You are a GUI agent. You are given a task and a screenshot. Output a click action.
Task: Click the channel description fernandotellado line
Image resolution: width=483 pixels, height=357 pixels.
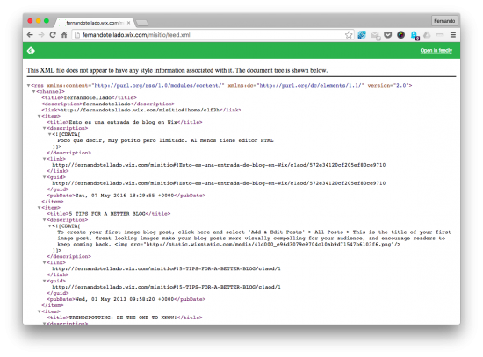(x=108, y=104)
